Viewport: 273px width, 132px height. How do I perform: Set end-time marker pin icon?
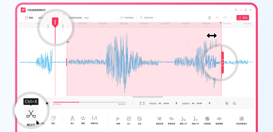[x=209, y=103]
